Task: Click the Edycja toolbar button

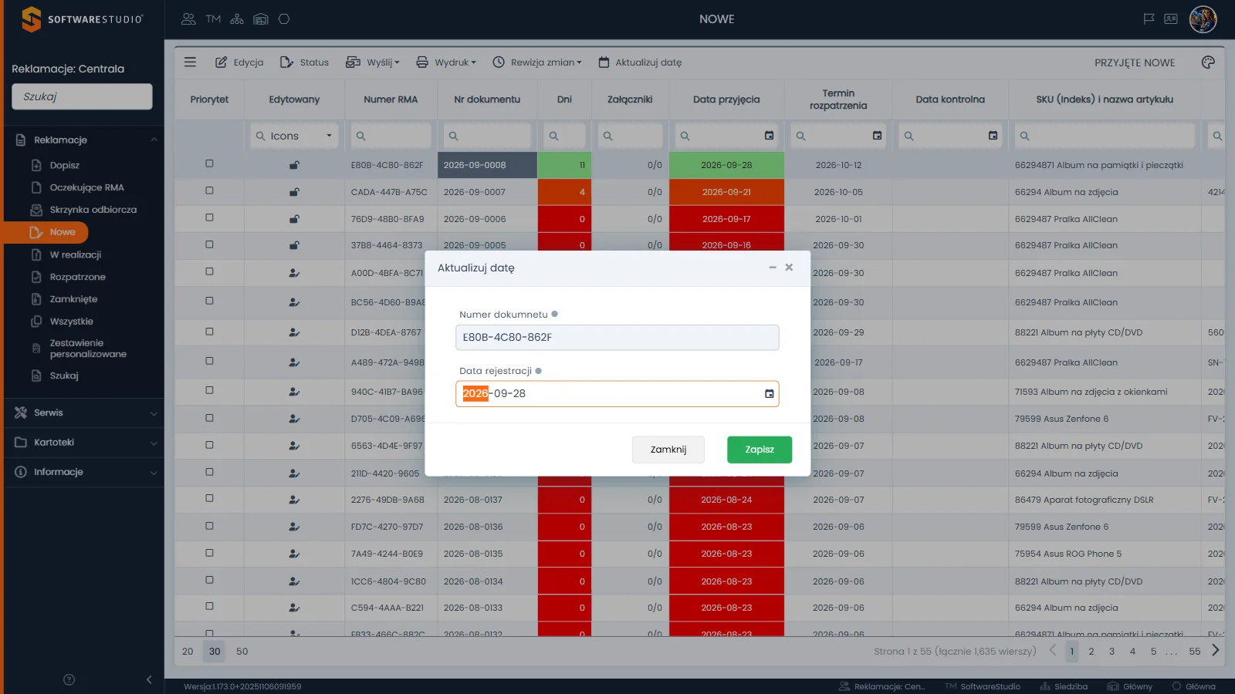Action: (239, 62)
